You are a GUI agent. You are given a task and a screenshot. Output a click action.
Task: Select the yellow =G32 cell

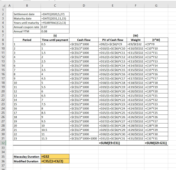55,156
